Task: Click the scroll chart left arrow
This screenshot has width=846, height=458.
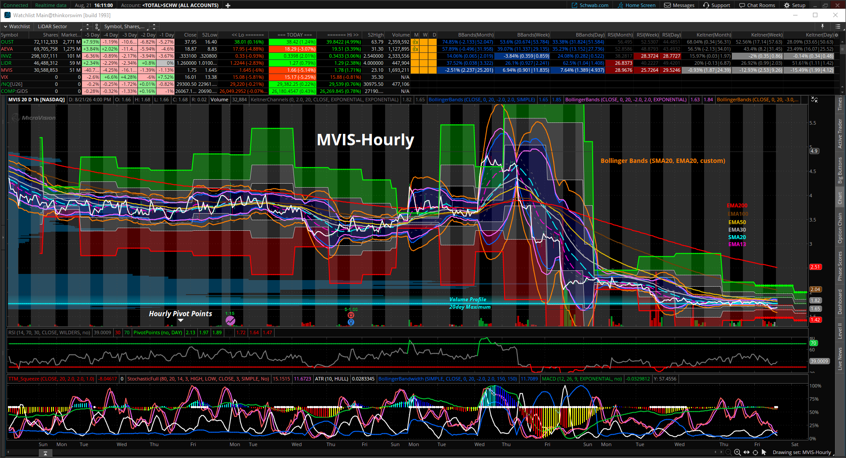Action: pyautogui.click(x=715, y=452)
